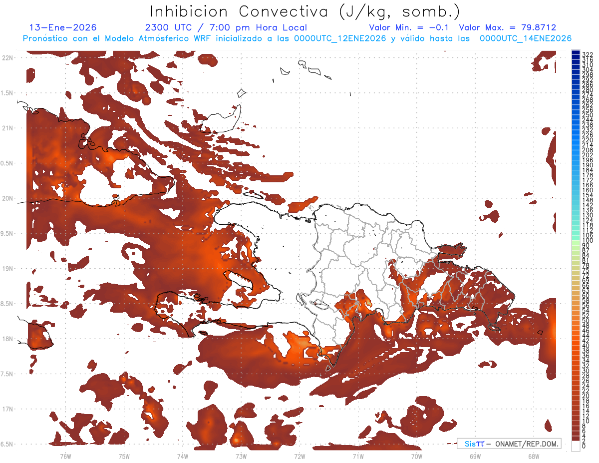Click the "17N" latitude label
This screenshot has height=463, width=599.
(8, 409)
